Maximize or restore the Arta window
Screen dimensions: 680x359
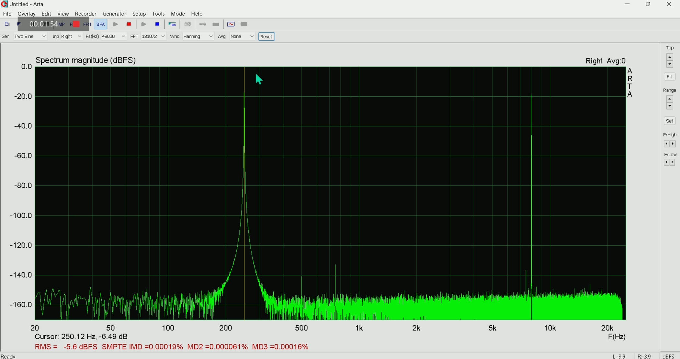[648, 4]
